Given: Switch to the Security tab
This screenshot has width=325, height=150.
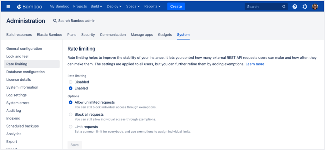Looking at the screenshot, I should click(x=88, y=35).
